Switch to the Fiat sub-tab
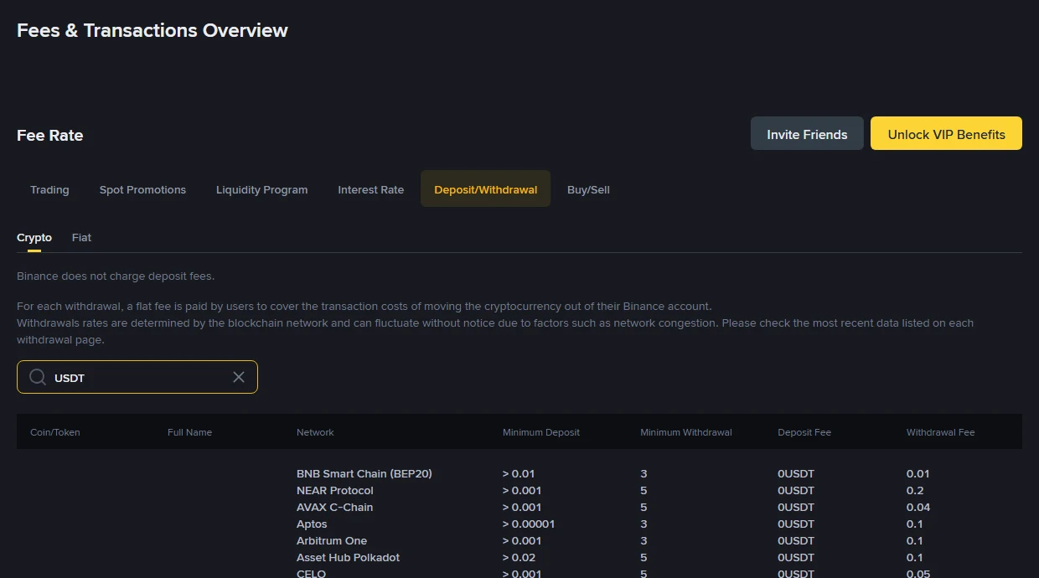Screen dimensions: 1039x578 point(81,238)
